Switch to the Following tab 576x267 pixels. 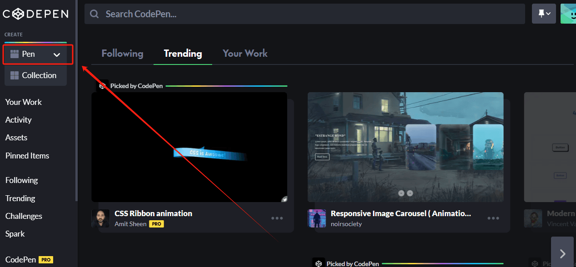[122, 53]
